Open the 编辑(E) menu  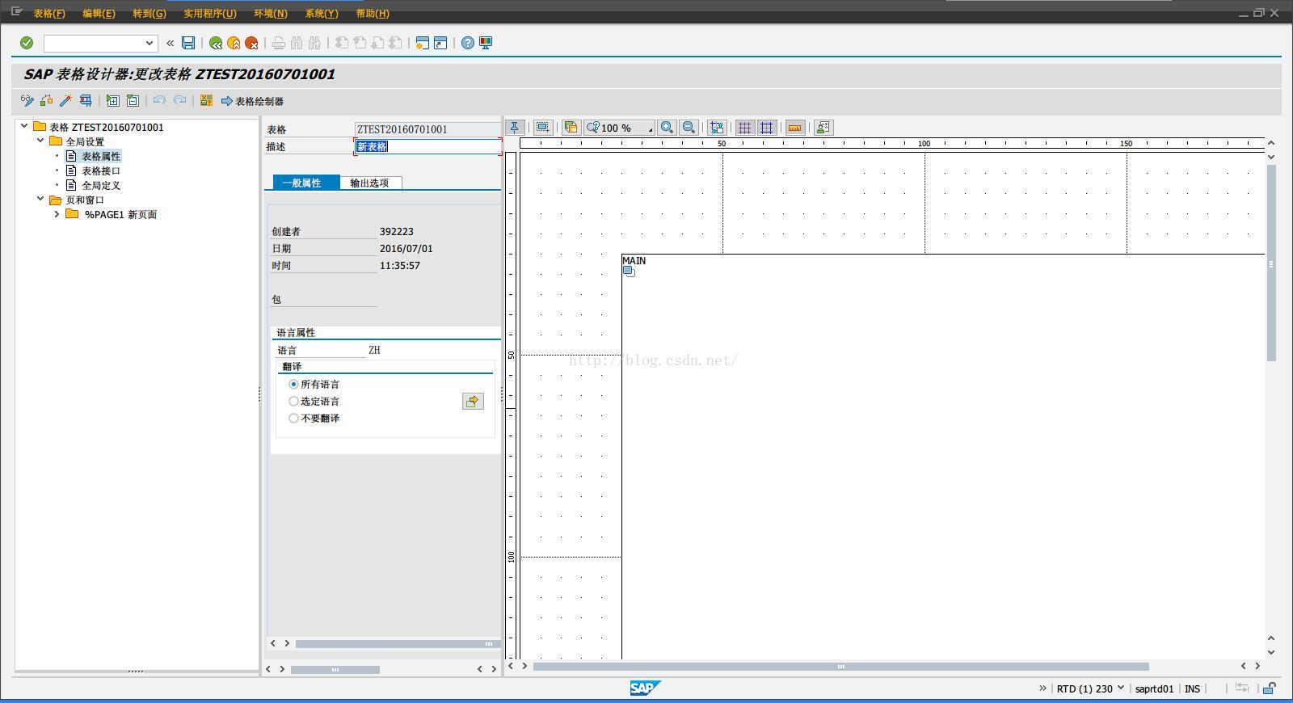click(99, 14)
